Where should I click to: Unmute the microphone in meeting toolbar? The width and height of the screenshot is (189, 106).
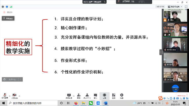pos(5,96)
